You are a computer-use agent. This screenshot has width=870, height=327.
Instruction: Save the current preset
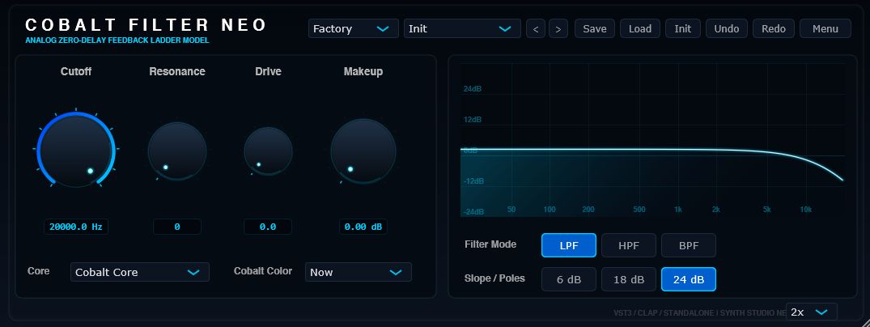point(595,29)
